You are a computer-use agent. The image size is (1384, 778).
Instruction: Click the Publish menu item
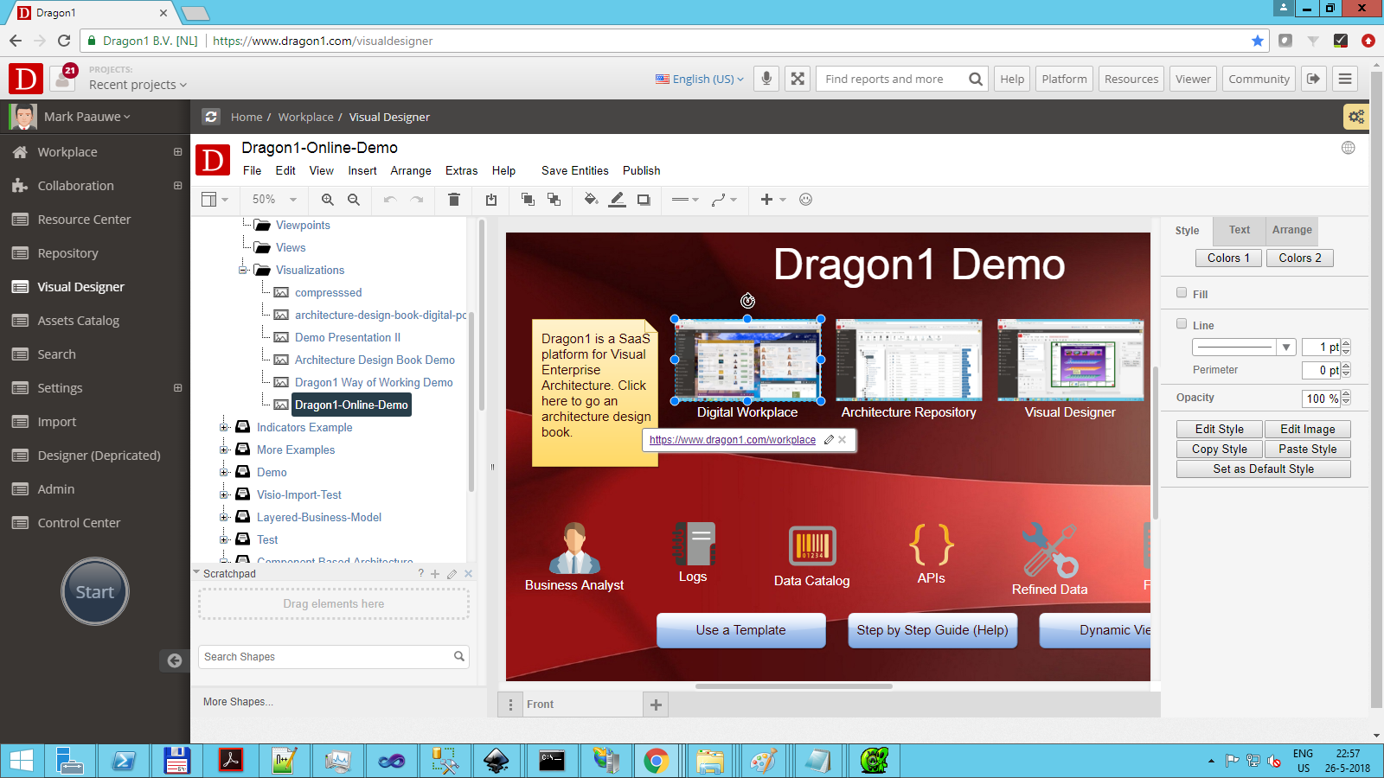(x=642, y=171)
